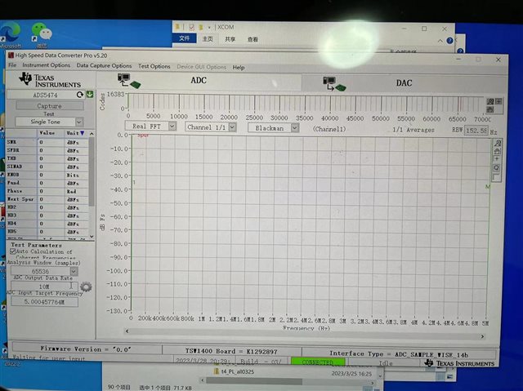523x391 pixels.
Task: Click the RBW value field 152.58
Action: [x=476, y=131]
